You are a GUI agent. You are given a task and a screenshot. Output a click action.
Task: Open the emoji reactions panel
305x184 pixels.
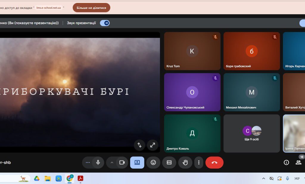coord(153,162)
